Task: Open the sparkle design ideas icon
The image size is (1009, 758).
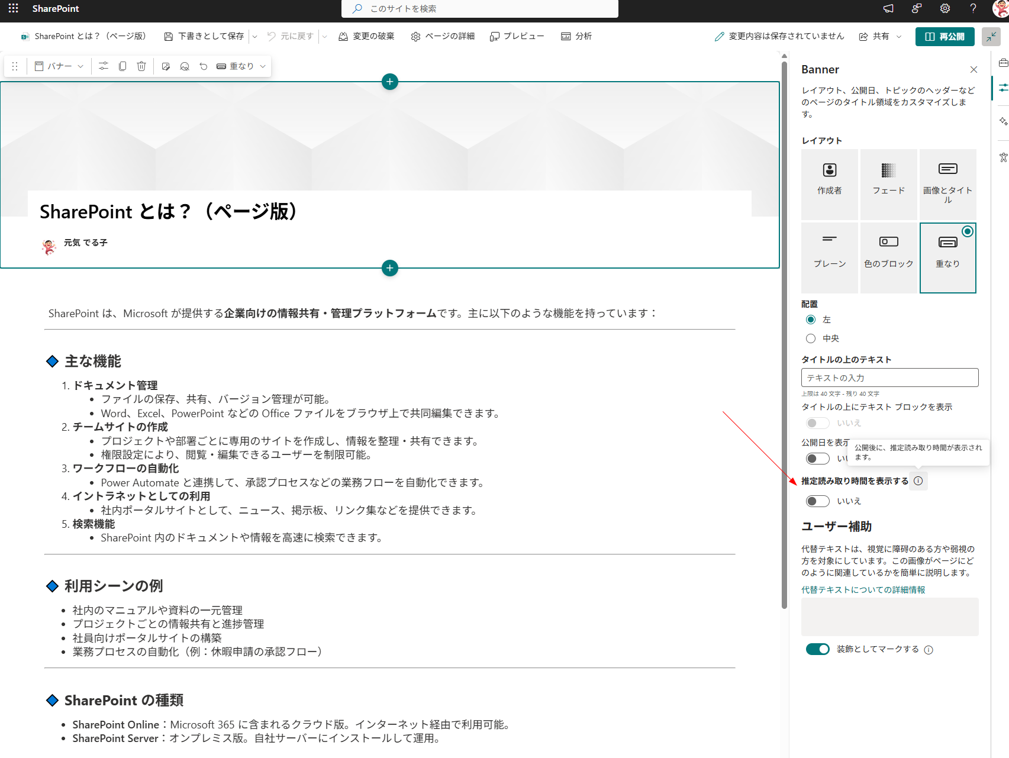Action: 1003,121
